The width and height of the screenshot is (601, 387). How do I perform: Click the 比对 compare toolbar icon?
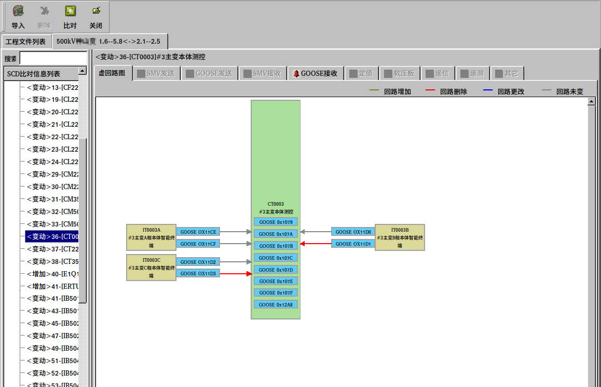[70, 11]
